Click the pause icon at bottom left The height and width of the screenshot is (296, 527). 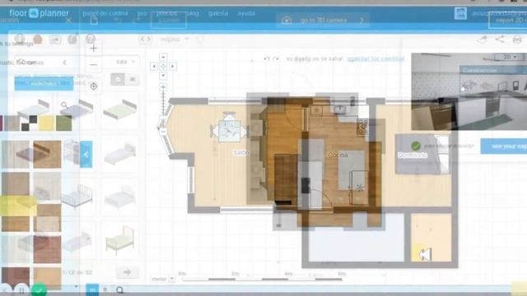21,290
